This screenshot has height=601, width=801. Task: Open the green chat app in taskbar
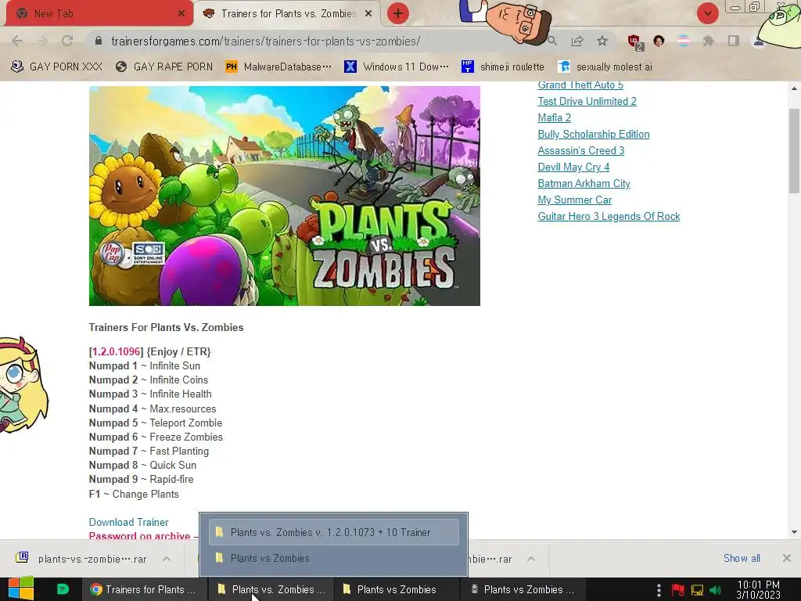pyautogui.click(x=63, y=589)
